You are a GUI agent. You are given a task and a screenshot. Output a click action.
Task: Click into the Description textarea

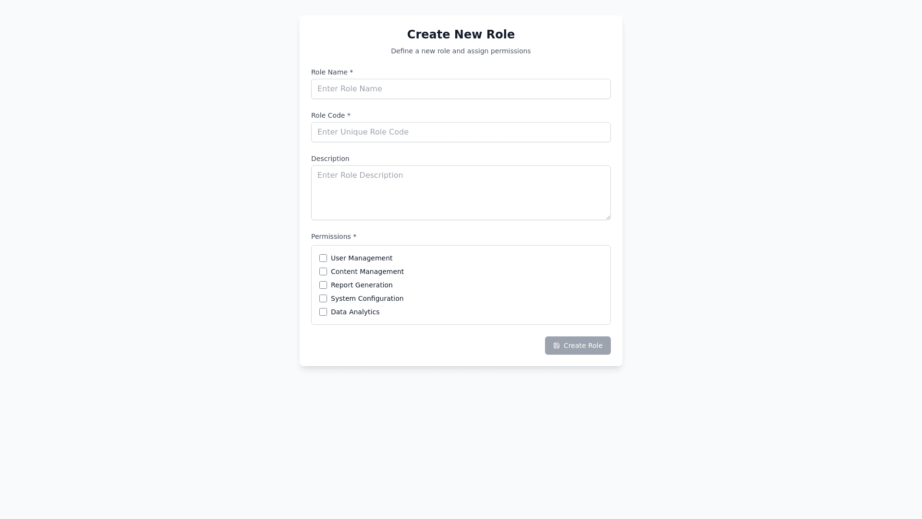point(461,192)
